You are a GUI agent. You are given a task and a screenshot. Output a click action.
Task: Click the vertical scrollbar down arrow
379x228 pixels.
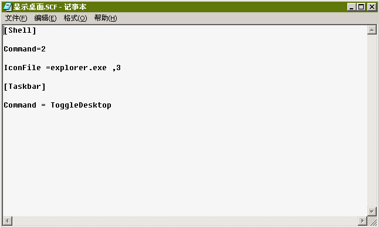pyautogui.click(x=372, y=212)
